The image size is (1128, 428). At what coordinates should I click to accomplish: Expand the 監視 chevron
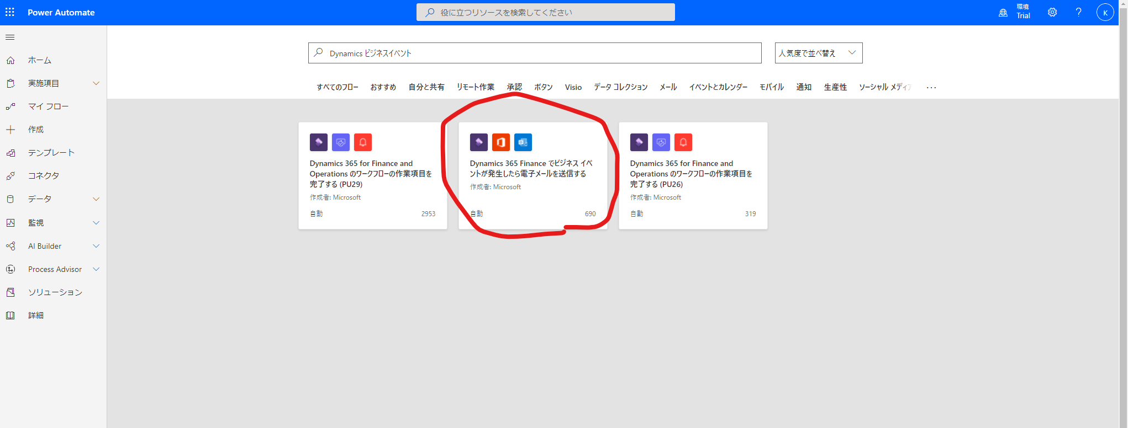click(x=96, y=223)
